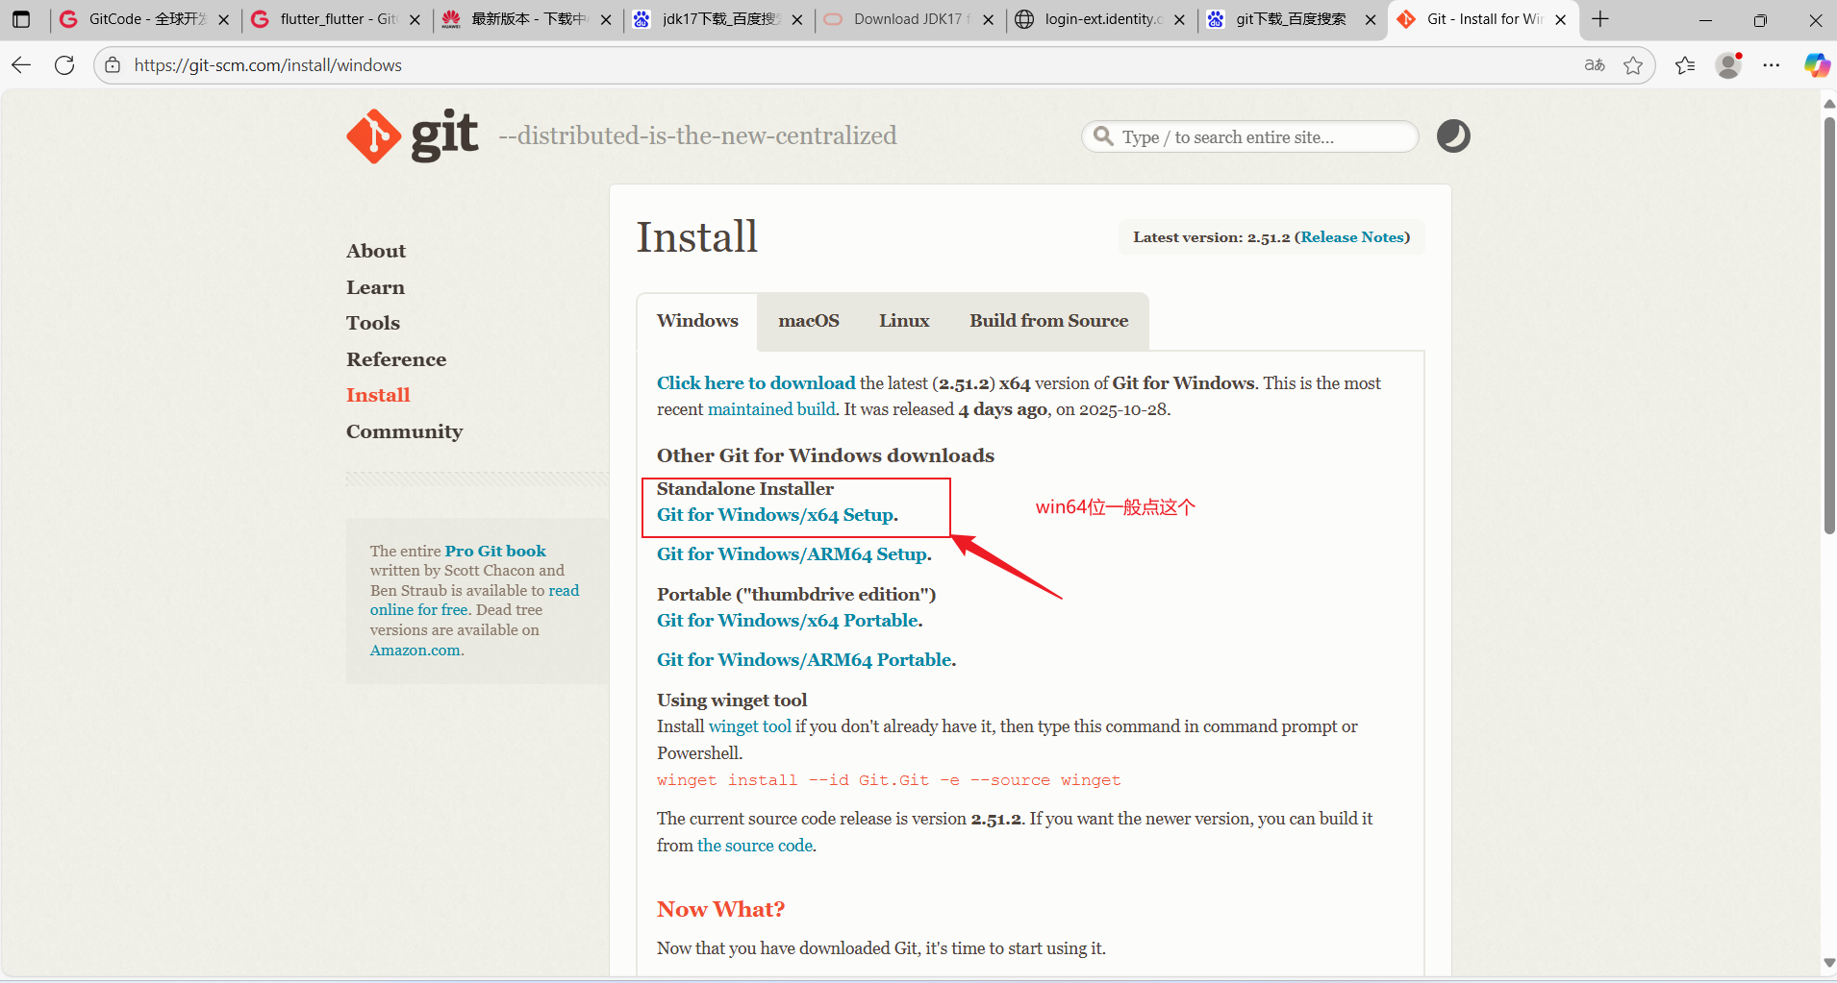Open Install in side navigation
The height and width of the screenshot is (983, 1837).
point(378,395)
